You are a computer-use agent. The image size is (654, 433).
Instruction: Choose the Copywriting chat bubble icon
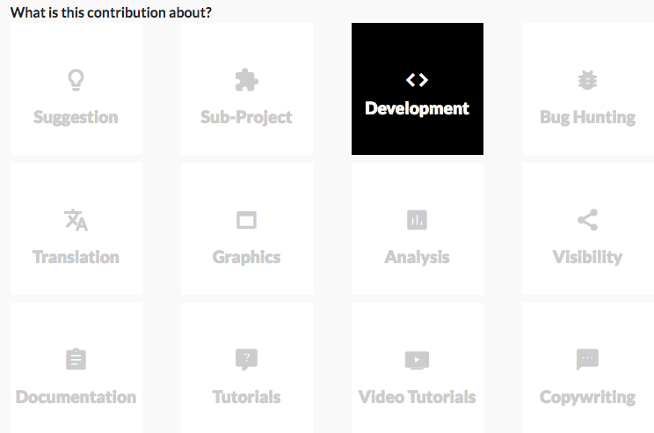(x=587, y=359)
